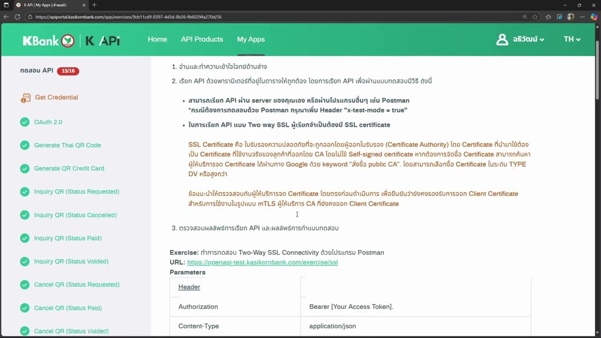Image resolution: width=601 pixels, height=338 pixels.
Task: Open the TH language dropdown
Action: [572, 39]
